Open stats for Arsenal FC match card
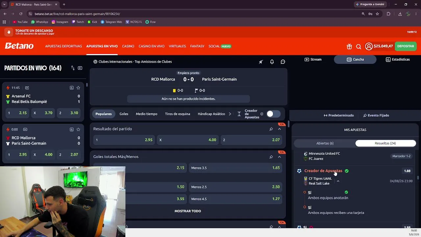This screenshot has width=421, height=237. tap(71, 88)
